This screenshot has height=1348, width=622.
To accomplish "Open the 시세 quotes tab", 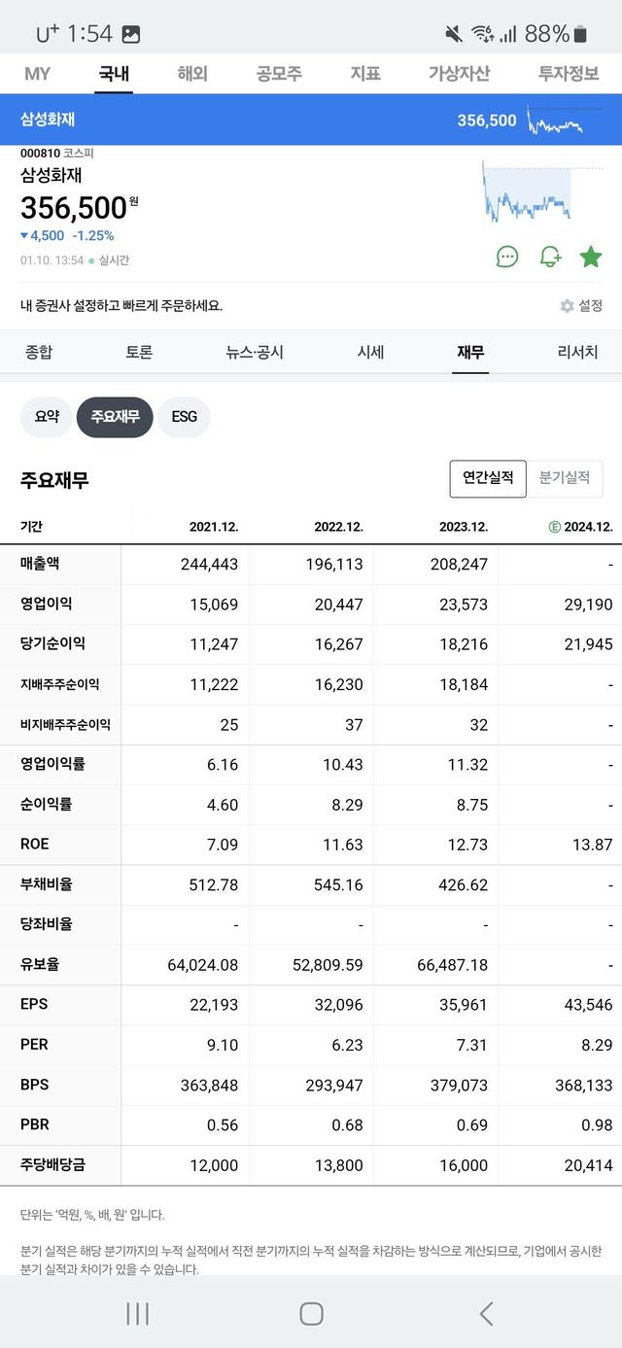I will tap(370, 352).
